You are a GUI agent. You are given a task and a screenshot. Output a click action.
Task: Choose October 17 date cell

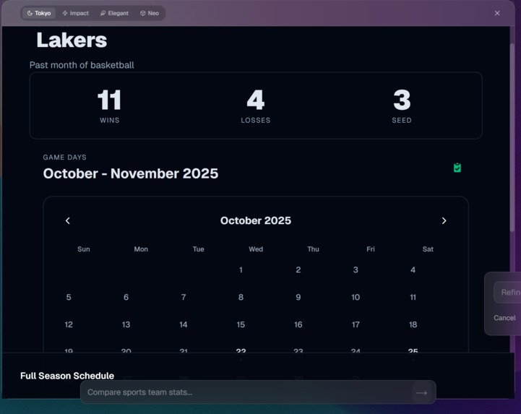[x=356, y=324]
